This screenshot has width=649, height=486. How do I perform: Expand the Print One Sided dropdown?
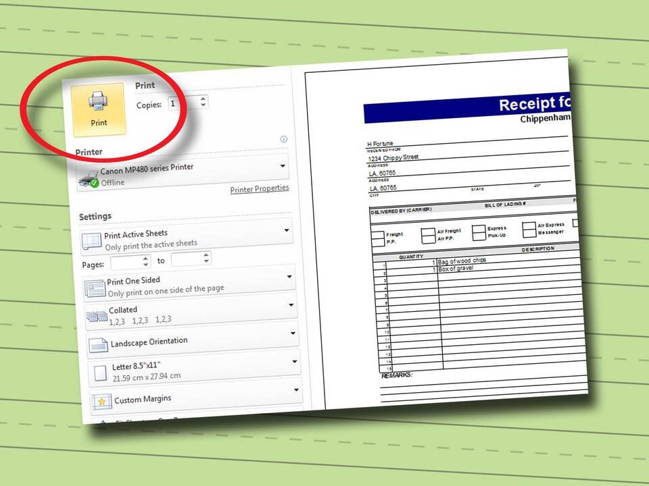[289, 277]
